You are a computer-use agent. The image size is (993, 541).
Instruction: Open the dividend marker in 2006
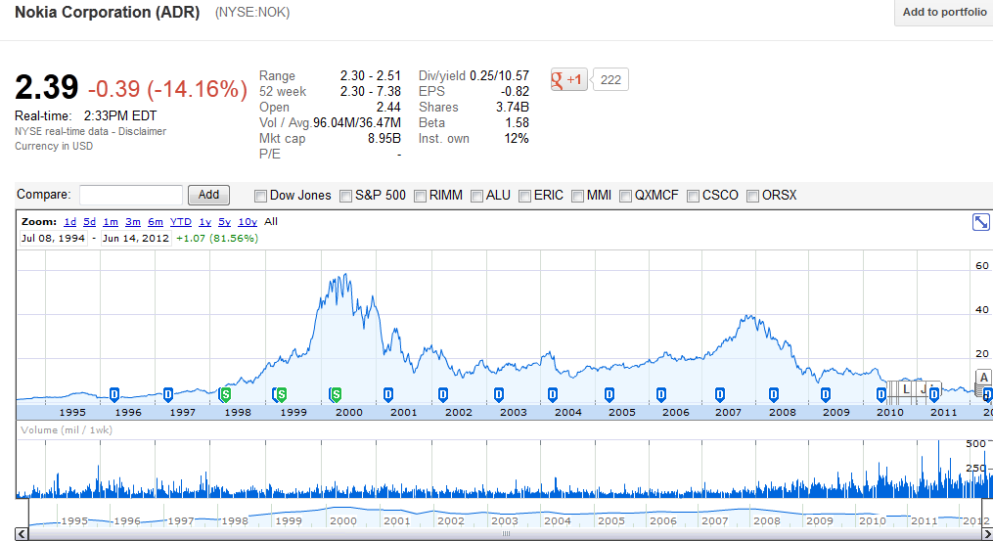[x=661, y=394]
